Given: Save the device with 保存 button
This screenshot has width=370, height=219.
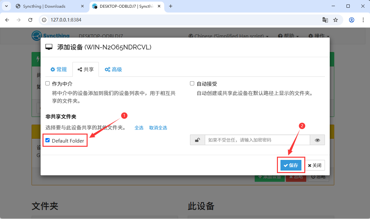Looking at the screenshot, I should pos(291,165).
